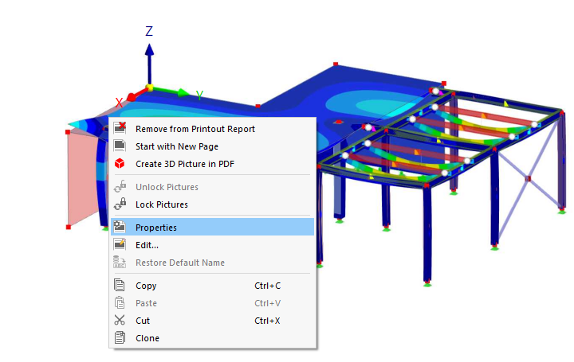Click the Paste clipboard icon
The height and width of the screenshot is (362, 574).
point(120,302)
